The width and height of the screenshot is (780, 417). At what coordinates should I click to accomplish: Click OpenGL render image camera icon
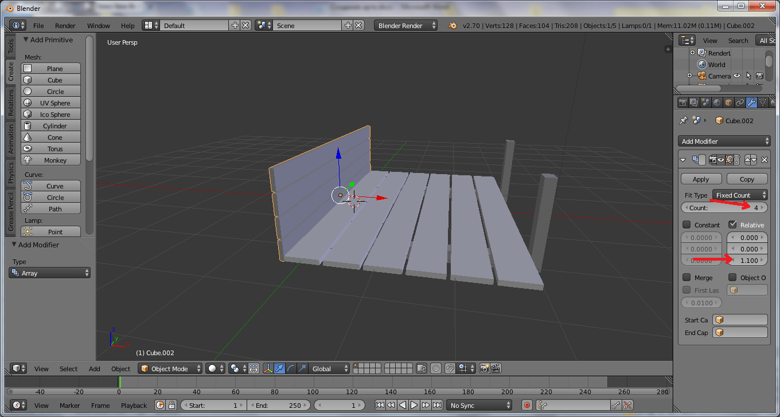485,368
